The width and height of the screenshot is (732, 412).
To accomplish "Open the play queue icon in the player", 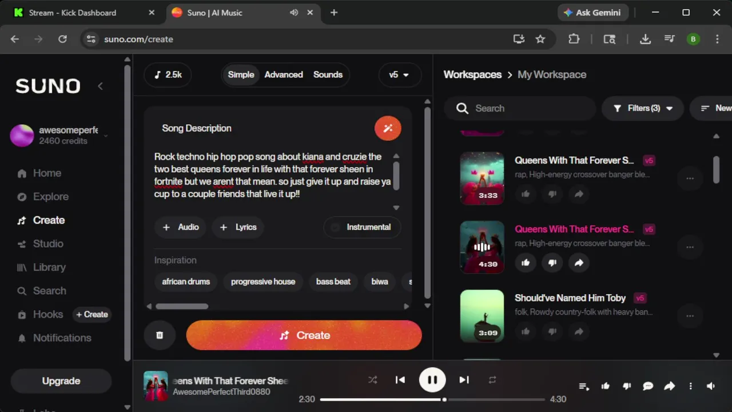I will point(584,386).
